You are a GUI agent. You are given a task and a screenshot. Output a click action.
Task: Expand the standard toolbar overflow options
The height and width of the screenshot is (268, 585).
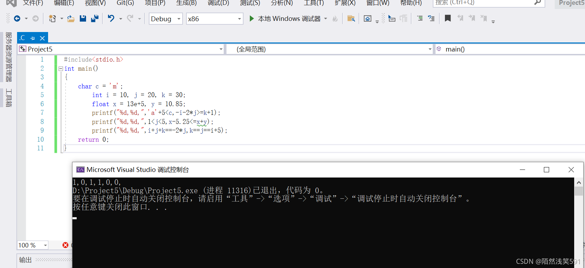(377, 22)
